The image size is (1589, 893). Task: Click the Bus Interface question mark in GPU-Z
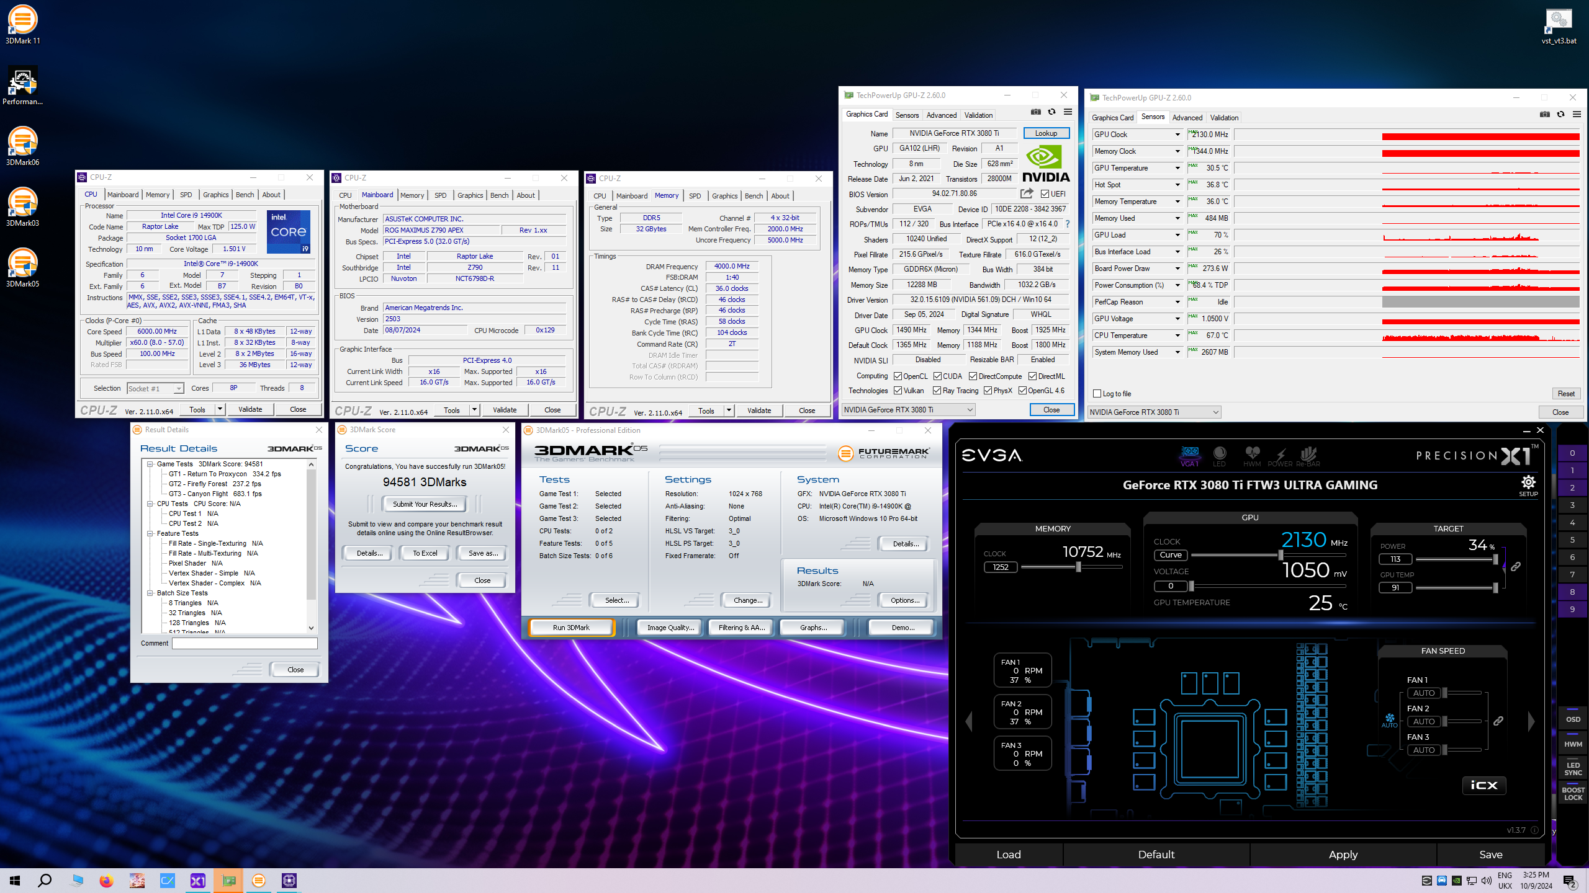click(1068, 224)
